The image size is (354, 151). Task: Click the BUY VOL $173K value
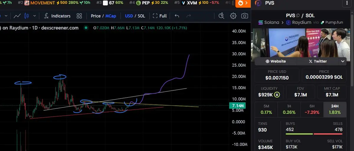tap(291, 147)
